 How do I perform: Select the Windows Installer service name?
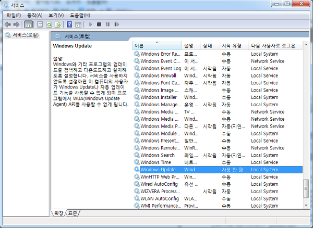click(x=159, y=97)
